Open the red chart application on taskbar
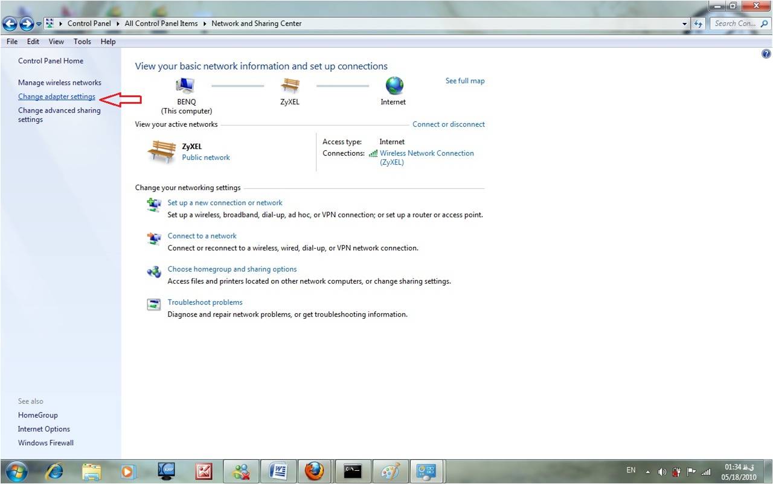The image size is (773, 484). coord(203,471)
